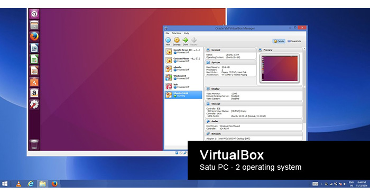Open VLC media player from taskbar
Screen dimensions: 370x195
[18, 184]
